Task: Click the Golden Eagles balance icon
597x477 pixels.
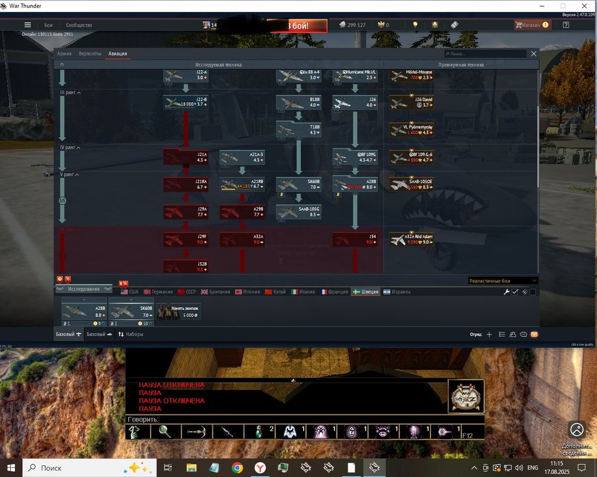Action: [381, 25]
